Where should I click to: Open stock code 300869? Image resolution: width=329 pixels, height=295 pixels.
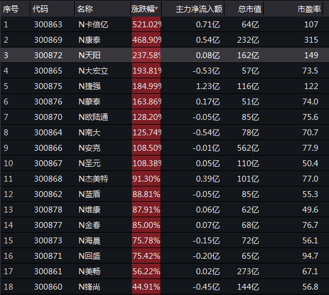click(x=48, y=40)
